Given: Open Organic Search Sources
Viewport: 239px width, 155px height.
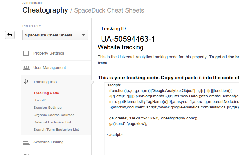Looking at the screenshot, I should (54, 115).
